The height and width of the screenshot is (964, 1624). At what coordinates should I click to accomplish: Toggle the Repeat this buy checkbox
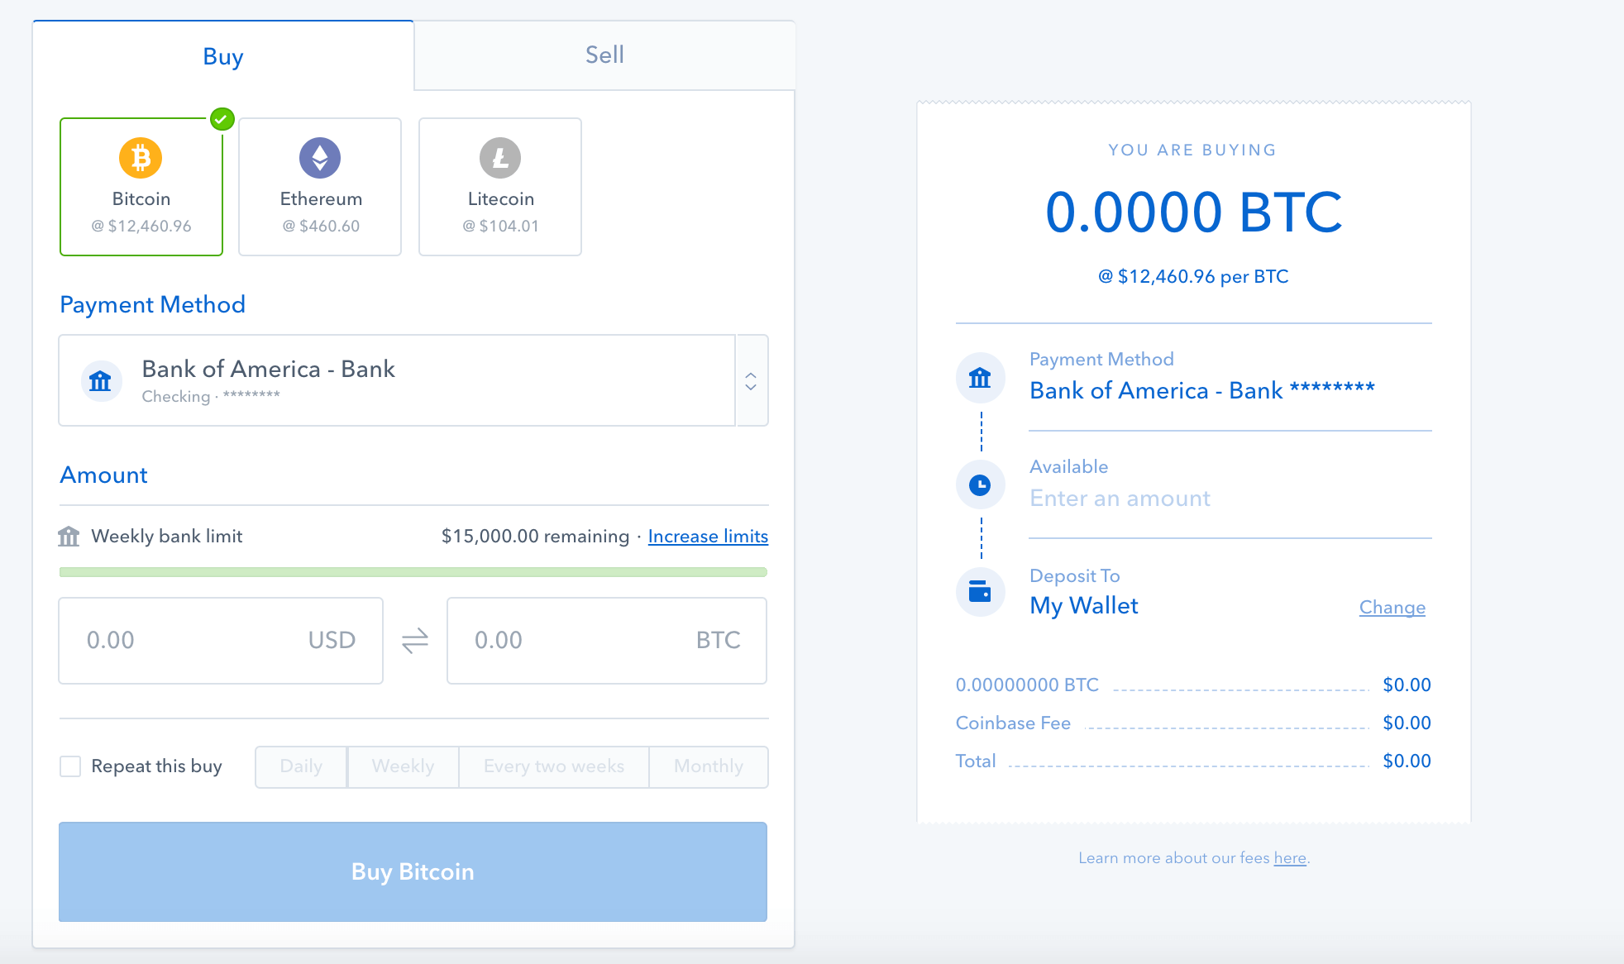70,766
